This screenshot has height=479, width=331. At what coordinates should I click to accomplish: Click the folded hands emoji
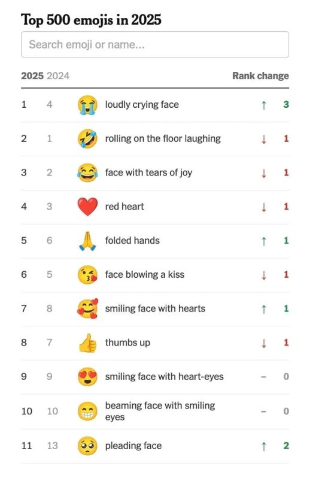(87, 241)
